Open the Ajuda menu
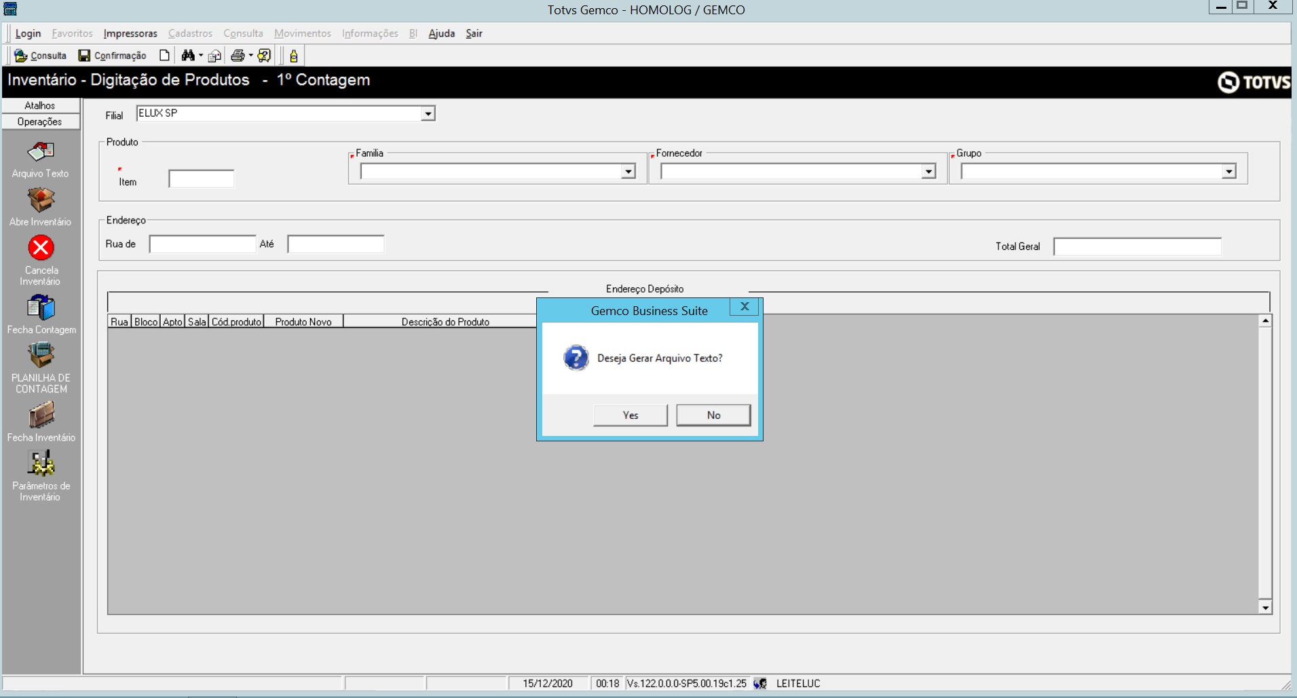 (x=442, y=33)
